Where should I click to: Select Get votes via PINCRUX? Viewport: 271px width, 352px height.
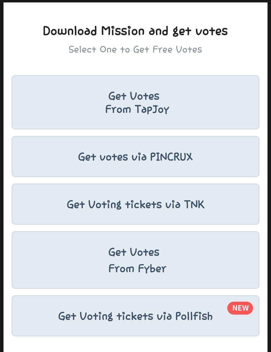pos(135,157)
